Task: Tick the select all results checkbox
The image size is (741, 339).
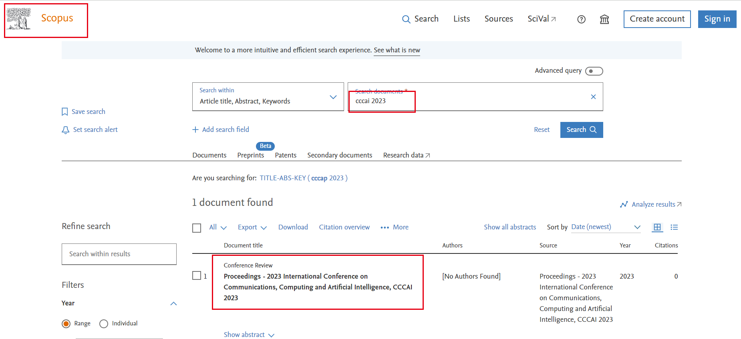Action: pos(197,228)
